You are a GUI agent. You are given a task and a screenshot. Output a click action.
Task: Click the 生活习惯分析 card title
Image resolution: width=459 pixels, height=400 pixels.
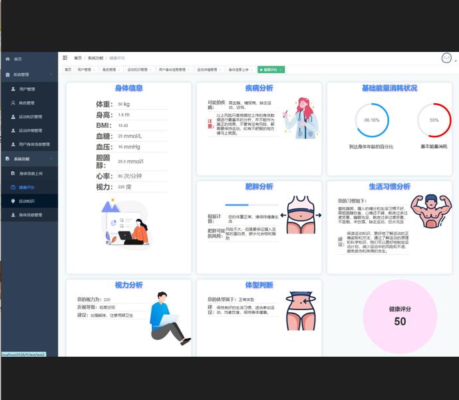coord(389,186)
